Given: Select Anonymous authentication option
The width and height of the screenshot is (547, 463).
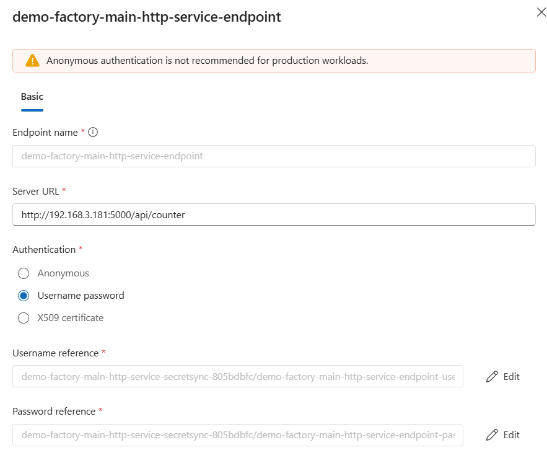Looking at the screenshot, I should (x=24, y=273).
